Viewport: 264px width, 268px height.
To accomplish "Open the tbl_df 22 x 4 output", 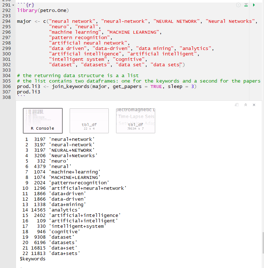I will pos(89,121).
